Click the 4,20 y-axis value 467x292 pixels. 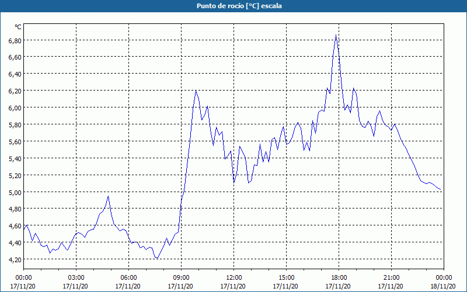click(15, 260)
